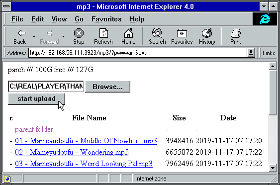The height and width of the screenshot is (185, 280).
Task: Open the Favorites menu
Action: [106, 19]
